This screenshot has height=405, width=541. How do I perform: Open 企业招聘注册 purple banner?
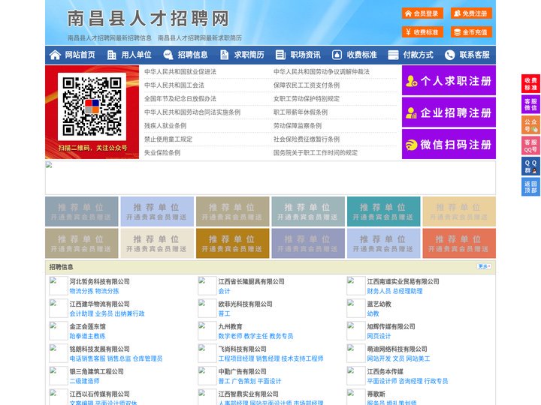pyautogui.click(x=449, y=112)
